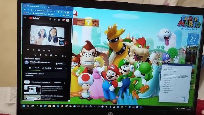Click the YouTube logo in header
The image size is (204, 115).
click(x=34, y=18)
